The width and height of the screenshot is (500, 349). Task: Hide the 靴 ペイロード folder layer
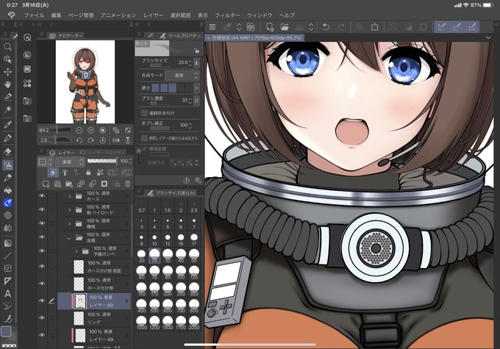click(x=42, y=209)
